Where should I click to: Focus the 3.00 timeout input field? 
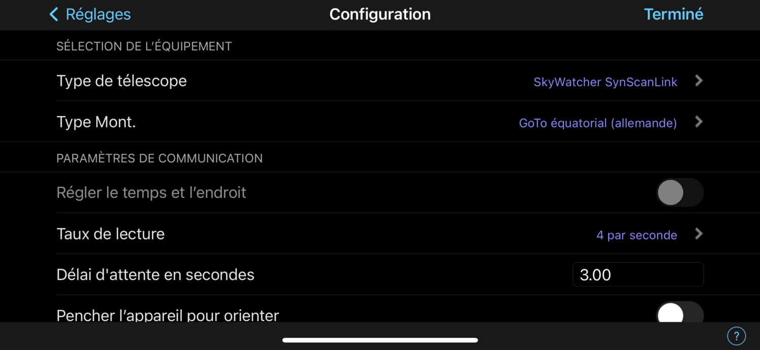click(637, 275)
